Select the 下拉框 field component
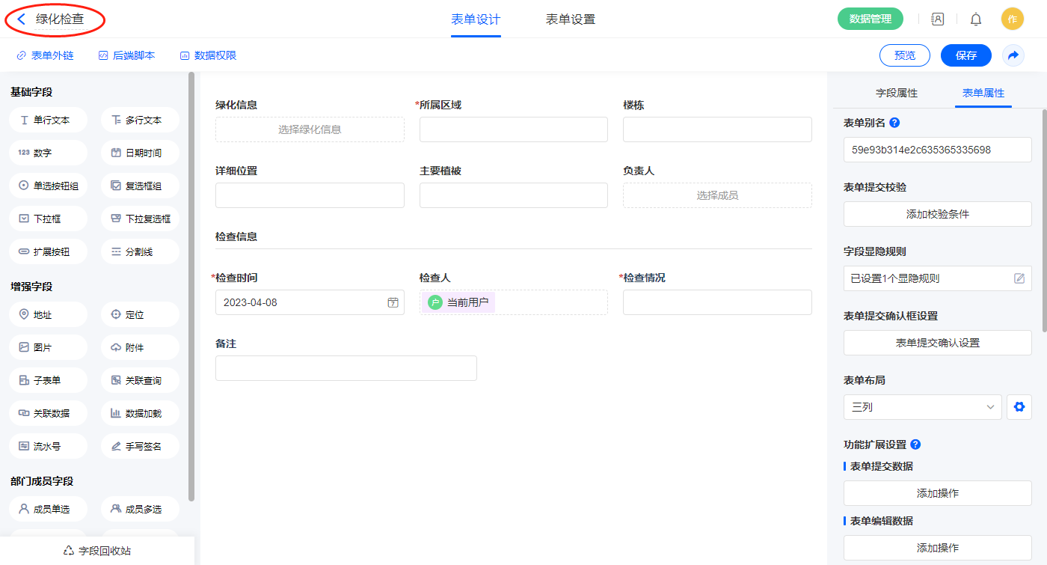 [48, 219]
